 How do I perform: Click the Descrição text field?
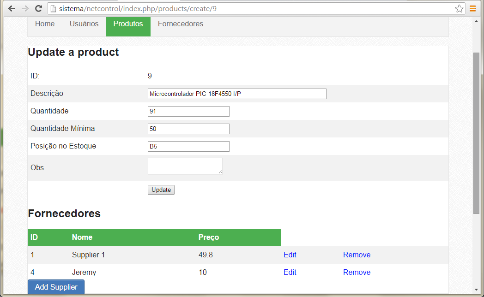pos(236,94)
